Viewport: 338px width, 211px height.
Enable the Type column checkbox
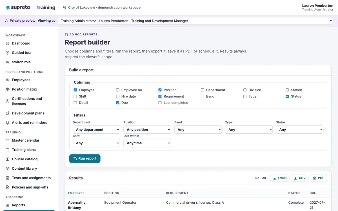[245, 96]
